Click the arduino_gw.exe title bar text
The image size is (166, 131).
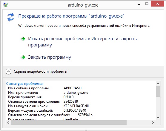coord(83,5)
